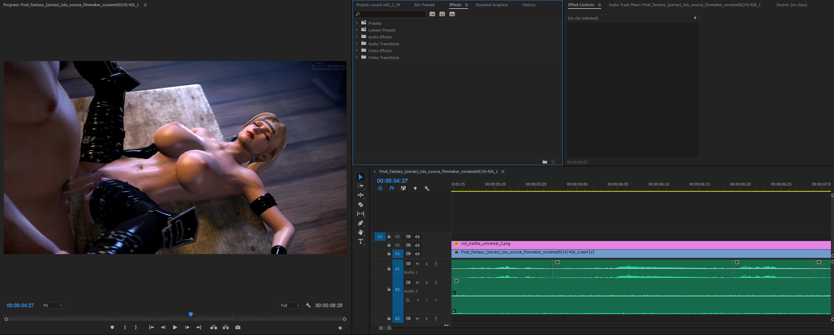Mute audio track A1
The width and height of the screenshot is (834, 335).
point(417,264)
